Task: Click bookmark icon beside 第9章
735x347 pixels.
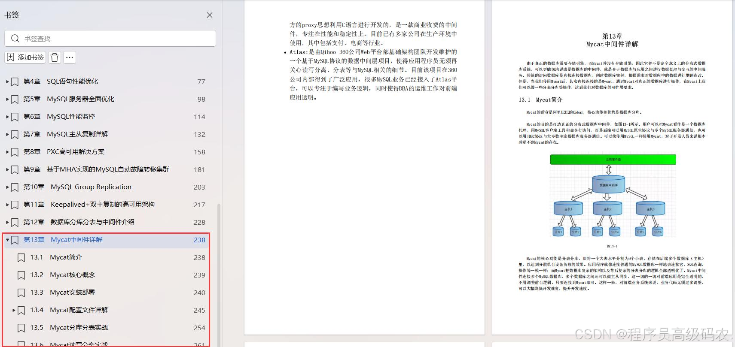Action: 15,169
